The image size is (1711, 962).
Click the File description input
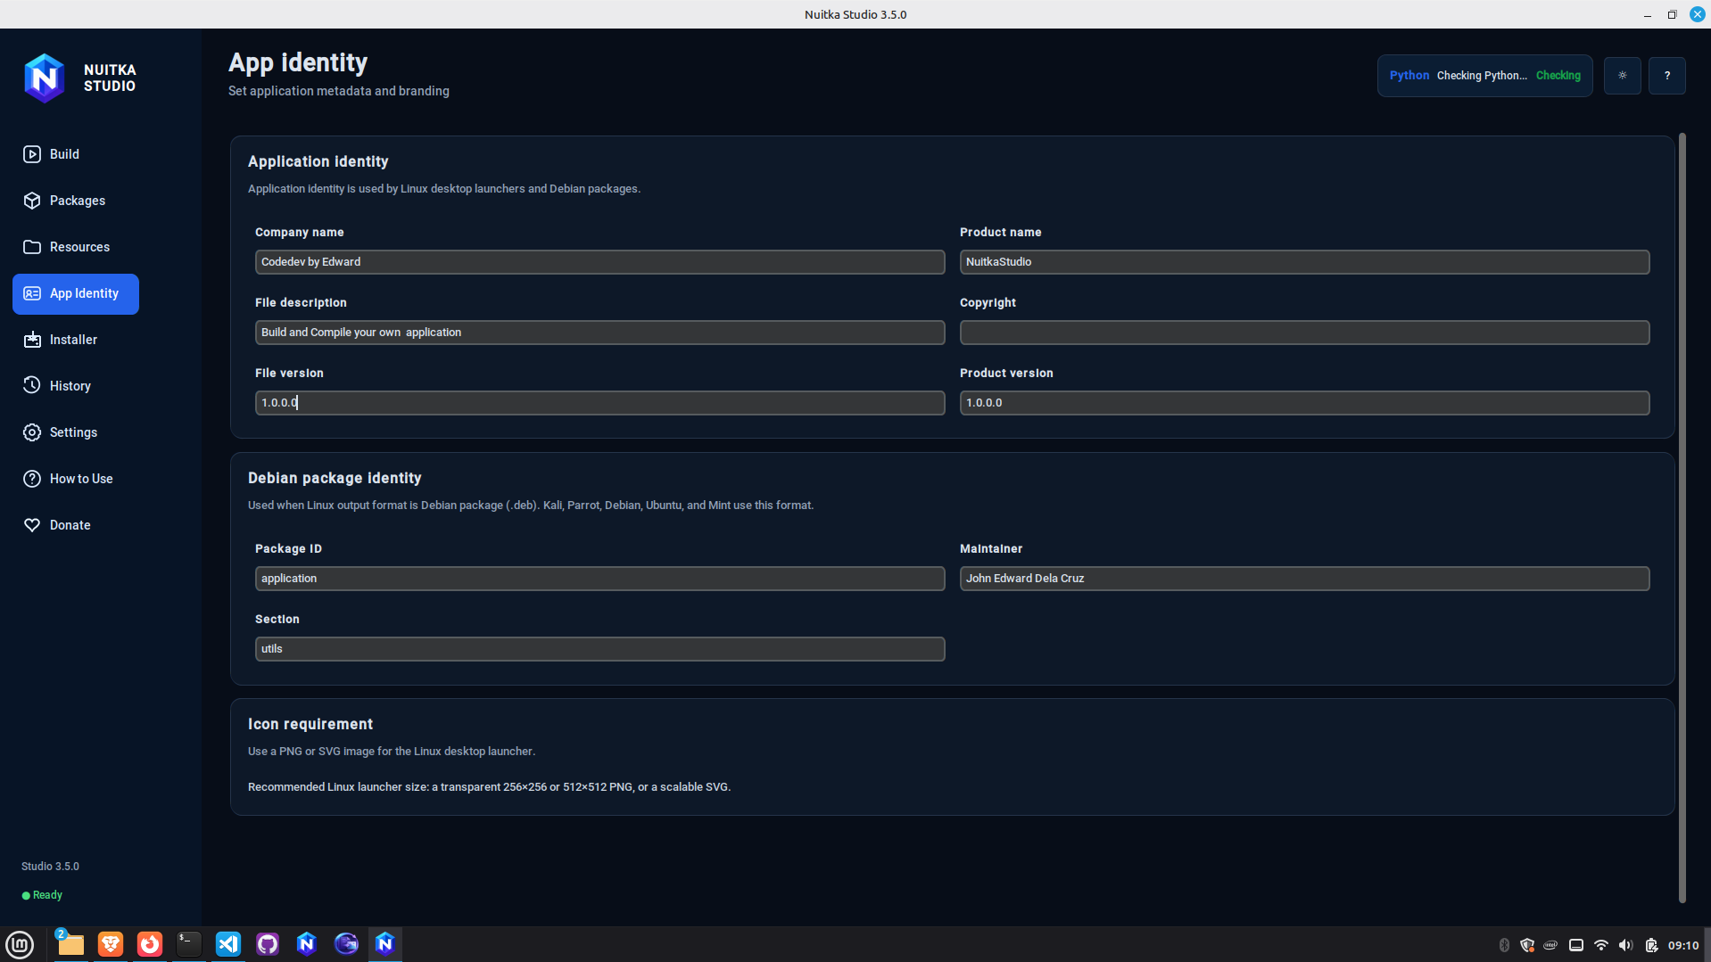[x=599, y=333]
